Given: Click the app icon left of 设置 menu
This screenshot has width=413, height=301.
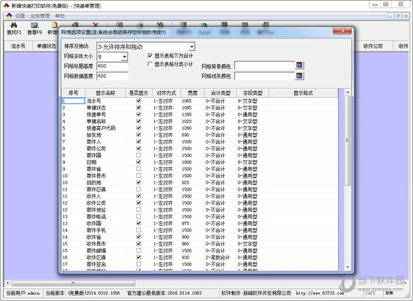Looking at the screenshot, I should click(x=9, y=16).
